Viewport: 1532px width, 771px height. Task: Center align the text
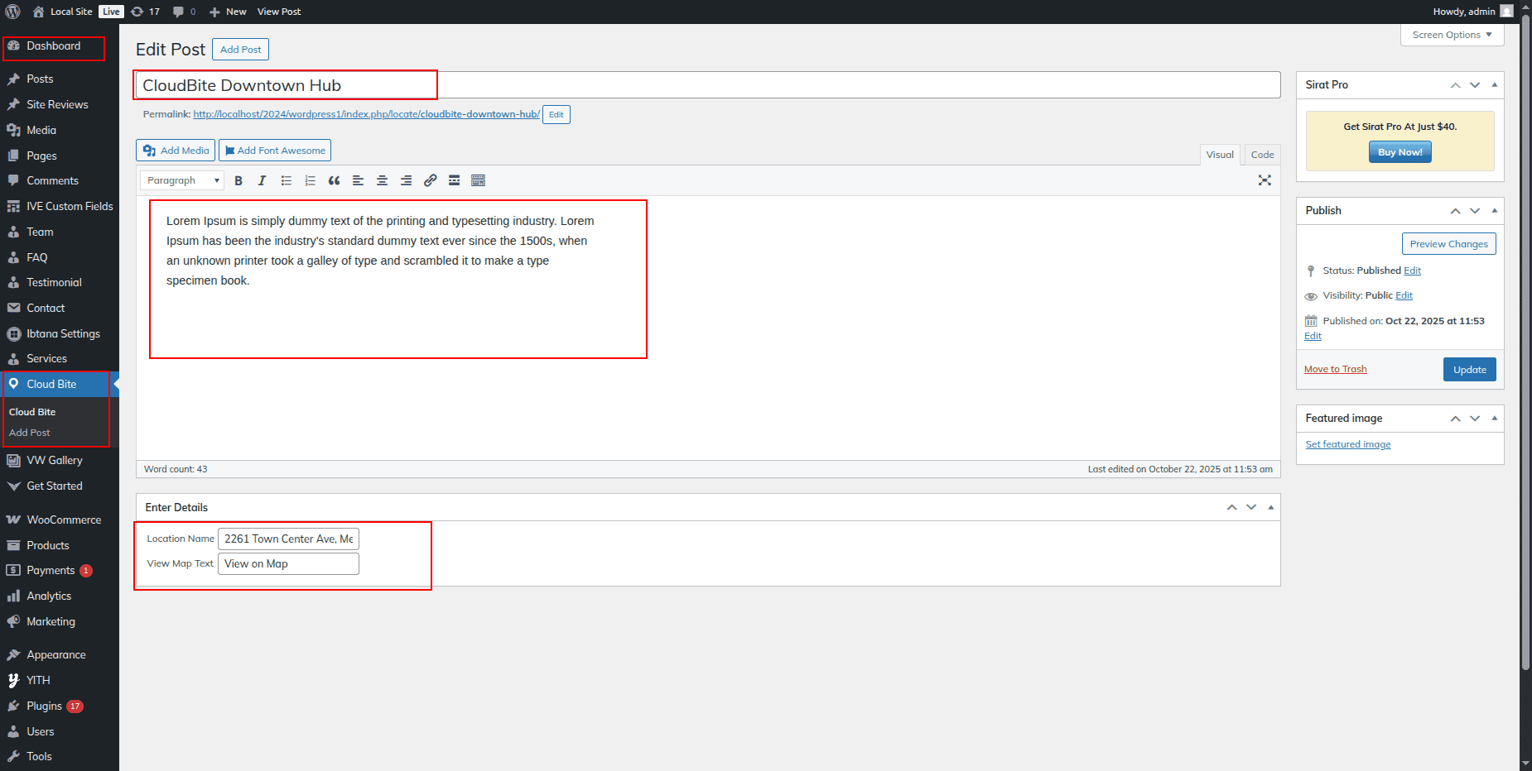click(x=382, y=180)
